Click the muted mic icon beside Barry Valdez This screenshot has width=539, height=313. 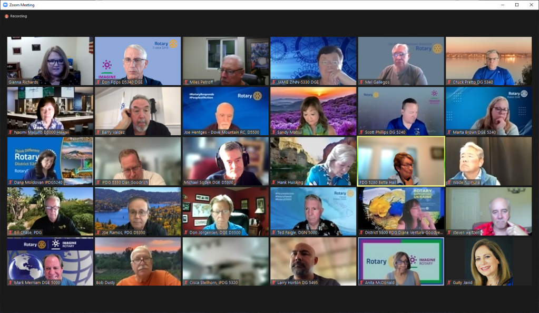(x=98, y=132)
